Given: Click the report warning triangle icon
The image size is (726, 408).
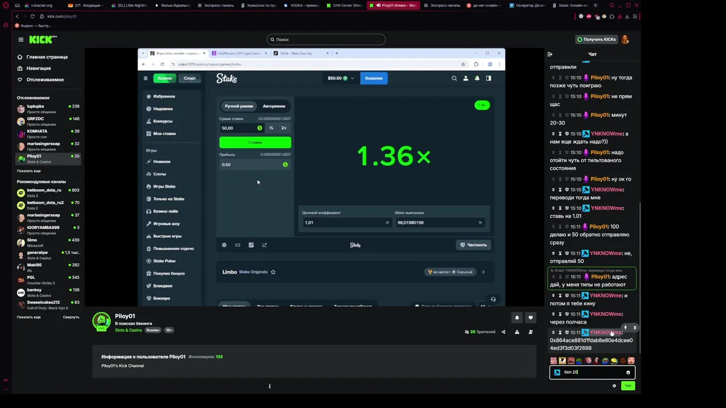Looking at the screenshot, I should click(x=517, y=332).
